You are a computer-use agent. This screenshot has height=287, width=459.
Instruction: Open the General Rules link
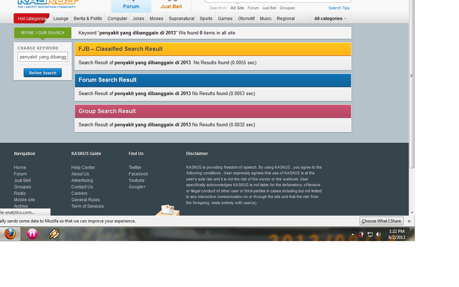point(86,200)
